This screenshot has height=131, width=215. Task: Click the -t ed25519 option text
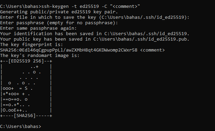click(85, 6)
